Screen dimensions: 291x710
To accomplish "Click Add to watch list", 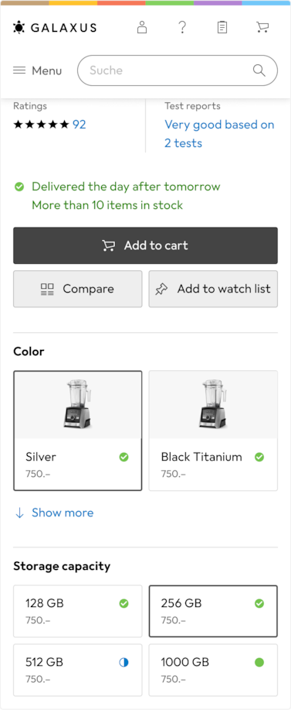I will point(213,289).
